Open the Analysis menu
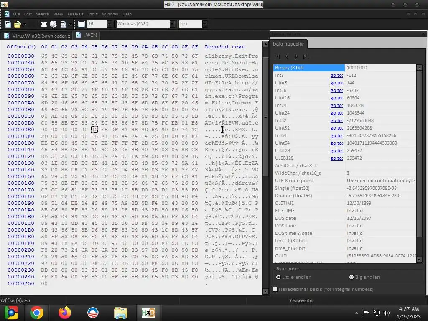 (75, 14)
